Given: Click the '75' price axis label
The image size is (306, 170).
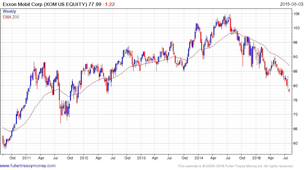Looking at the screenshot, I should pos(295,100).
